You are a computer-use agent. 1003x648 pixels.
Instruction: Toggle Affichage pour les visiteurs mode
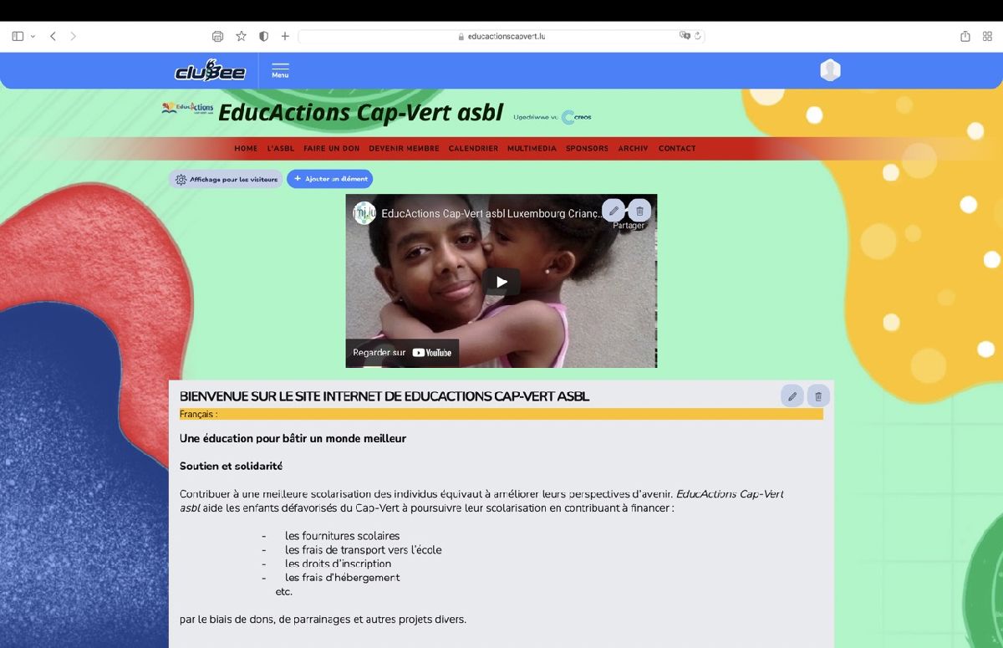point(226,179)
